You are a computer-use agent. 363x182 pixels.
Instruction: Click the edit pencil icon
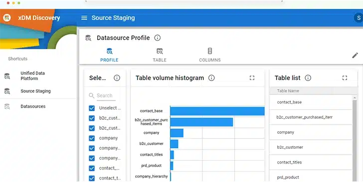tap(355, 55)
